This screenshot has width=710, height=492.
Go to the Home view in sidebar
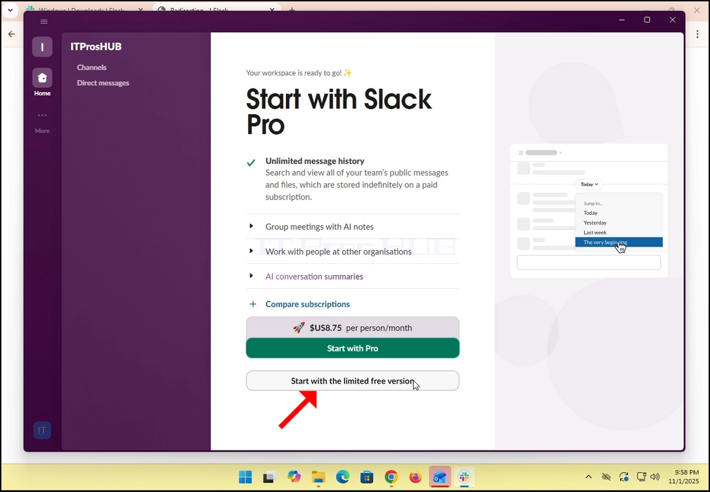(42, 82)
